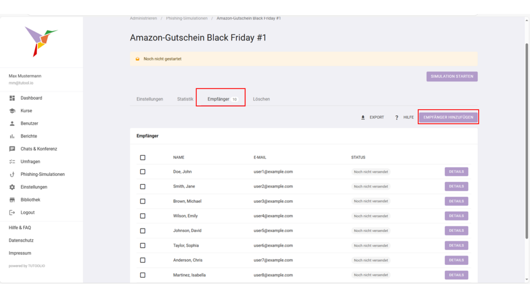Click the Simulation starten button

point(452,77)
